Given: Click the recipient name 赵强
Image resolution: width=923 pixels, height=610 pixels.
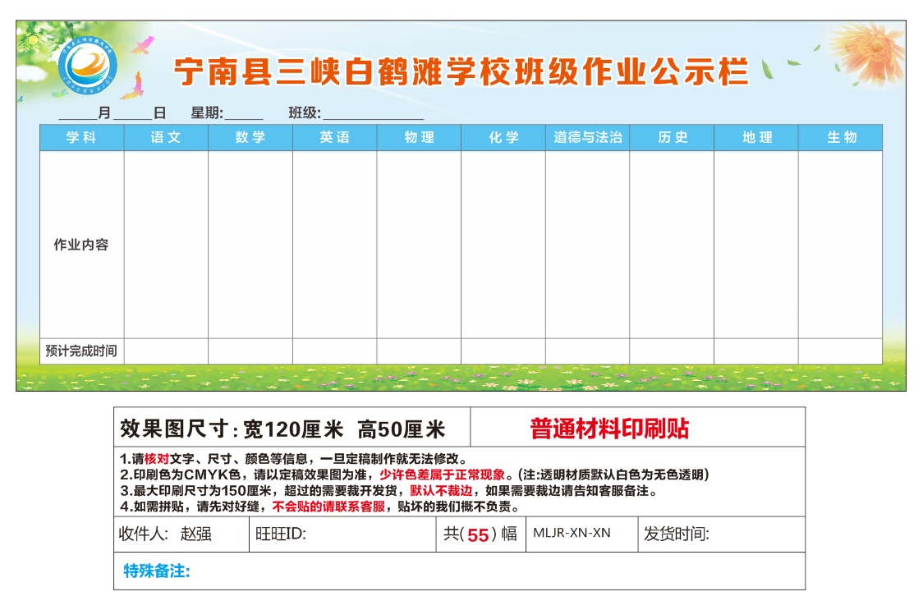Looking at the screenshot, I should [196, 534].
